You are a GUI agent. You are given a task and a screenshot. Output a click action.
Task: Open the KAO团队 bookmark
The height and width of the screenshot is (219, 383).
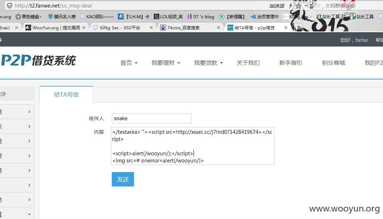97,16
